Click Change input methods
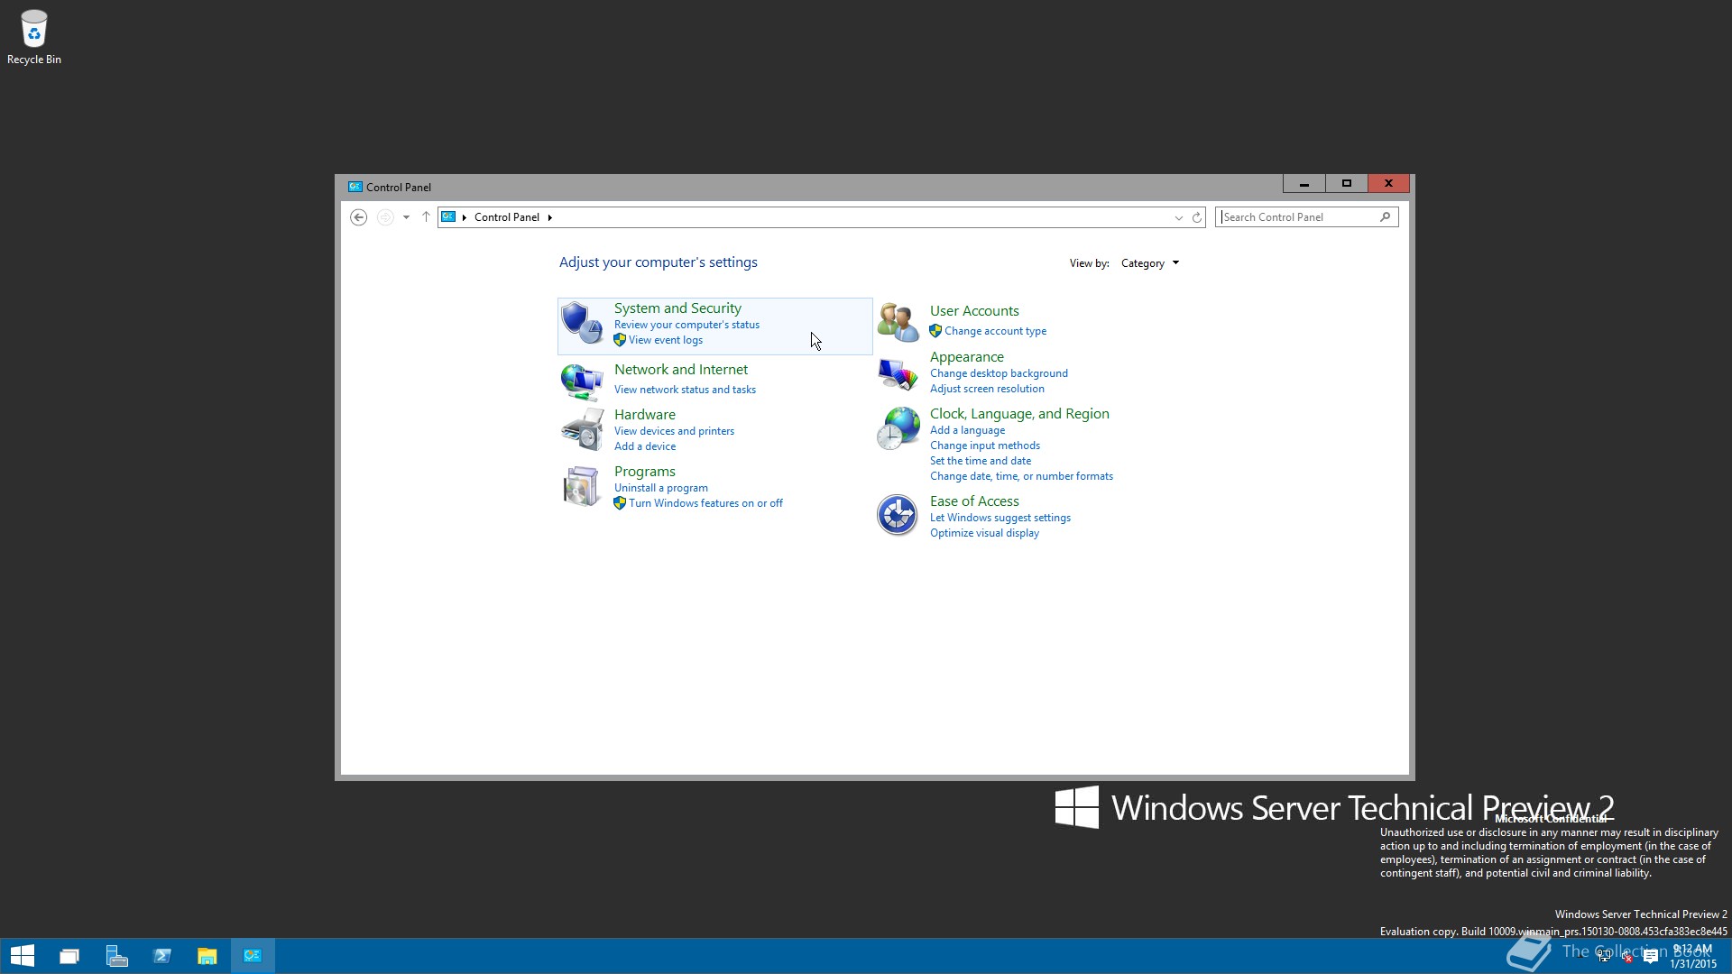 [985, 446]
